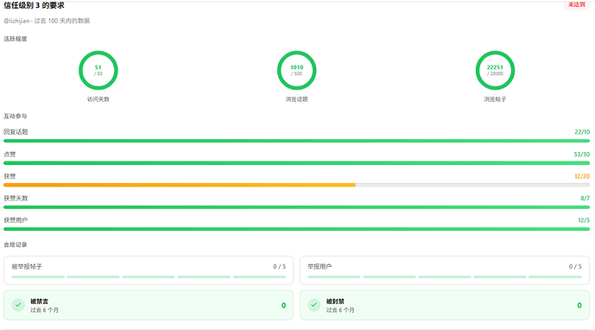The image size is (595, 330).
Task: Click the 浏览帖子 caption
Action: [495, 99]
